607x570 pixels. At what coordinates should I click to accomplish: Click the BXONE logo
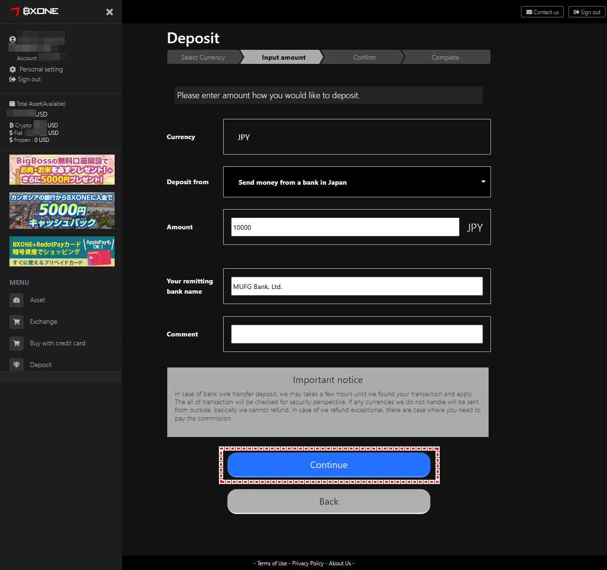pos(34,11)
